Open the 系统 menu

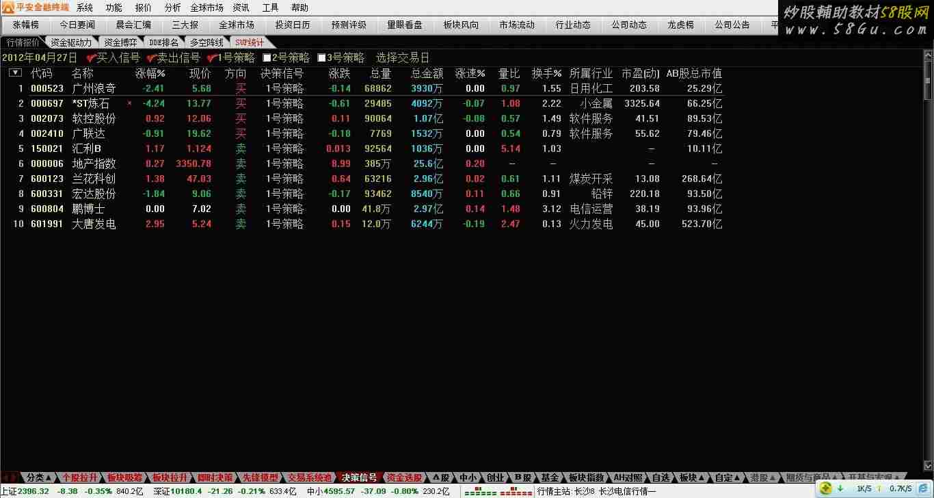[x=85, y=8]
